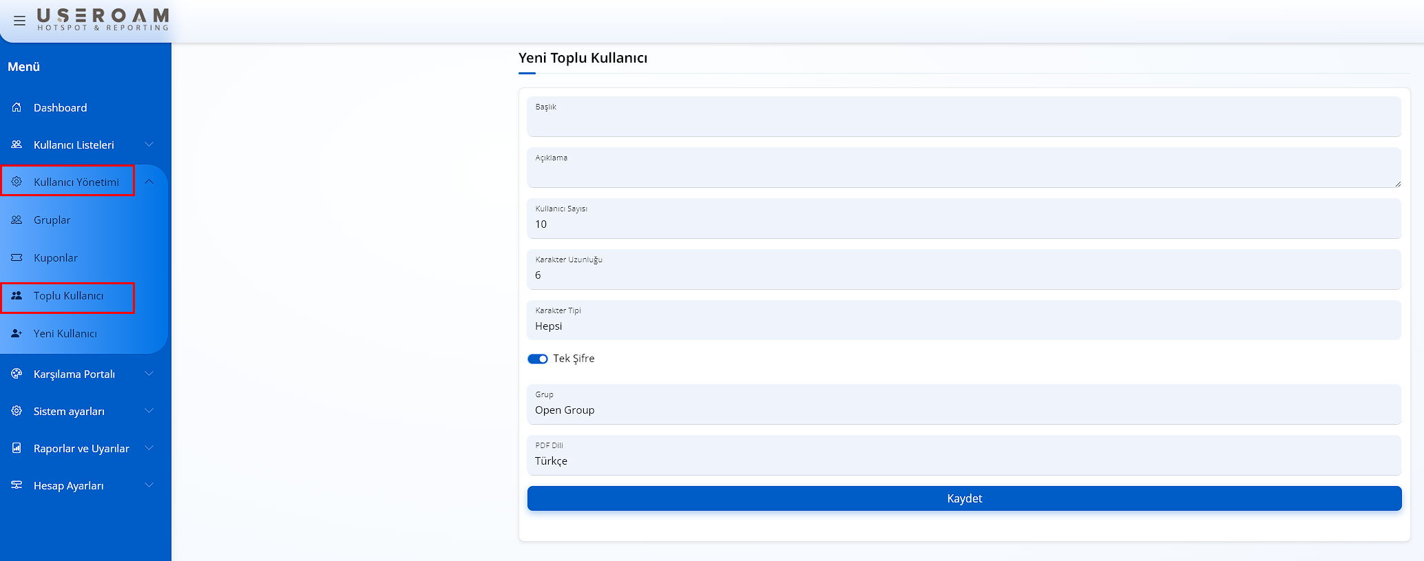
Task: Expand the Hesap Ayarları chevron
Action: pyautogui.click(x=149, y=485)
